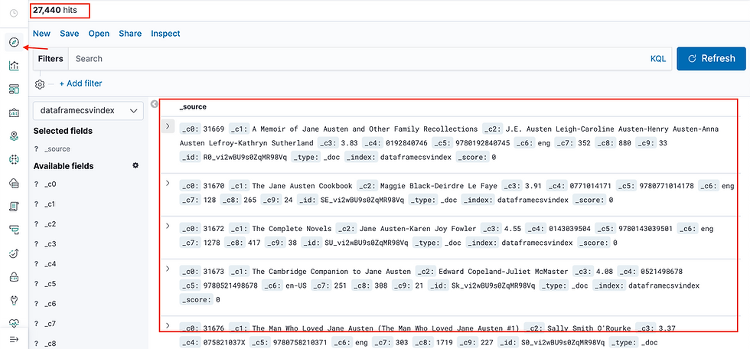
Task: Click the id value R0_vi2wBU9s0ZqMR98Vq
Action: [x=246, y=158]
